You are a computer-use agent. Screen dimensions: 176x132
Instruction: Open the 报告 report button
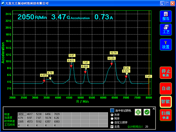point(166,16)
